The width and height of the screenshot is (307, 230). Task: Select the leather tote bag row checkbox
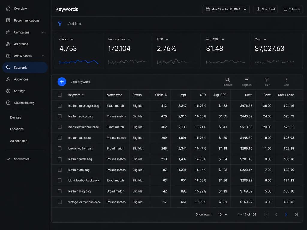point(60,170)
